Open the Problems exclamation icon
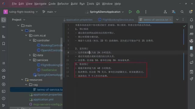The image size is (195, 109). (4, 98)
